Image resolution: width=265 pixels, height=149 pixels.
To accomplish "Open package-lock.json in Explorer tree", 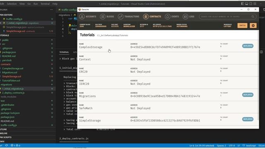I will coord(10,113).
